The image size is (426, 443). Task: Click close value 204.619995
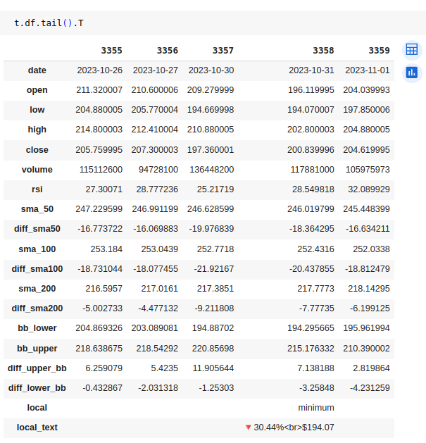pos(366,150)
